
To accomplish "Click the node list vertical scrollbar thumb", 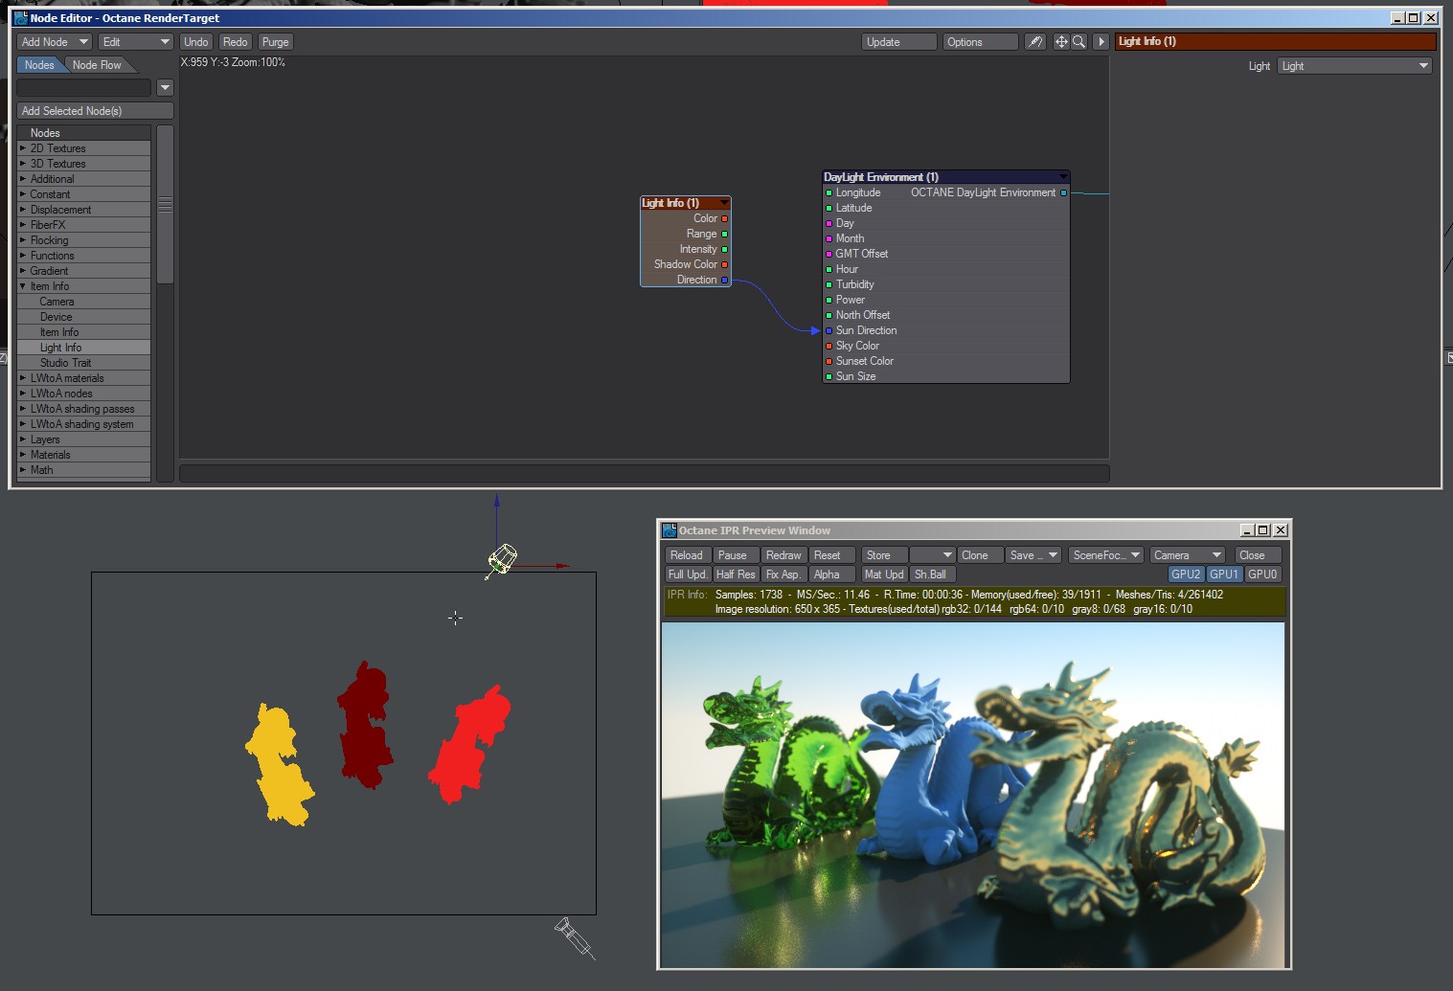I will [x=165, y=205].
